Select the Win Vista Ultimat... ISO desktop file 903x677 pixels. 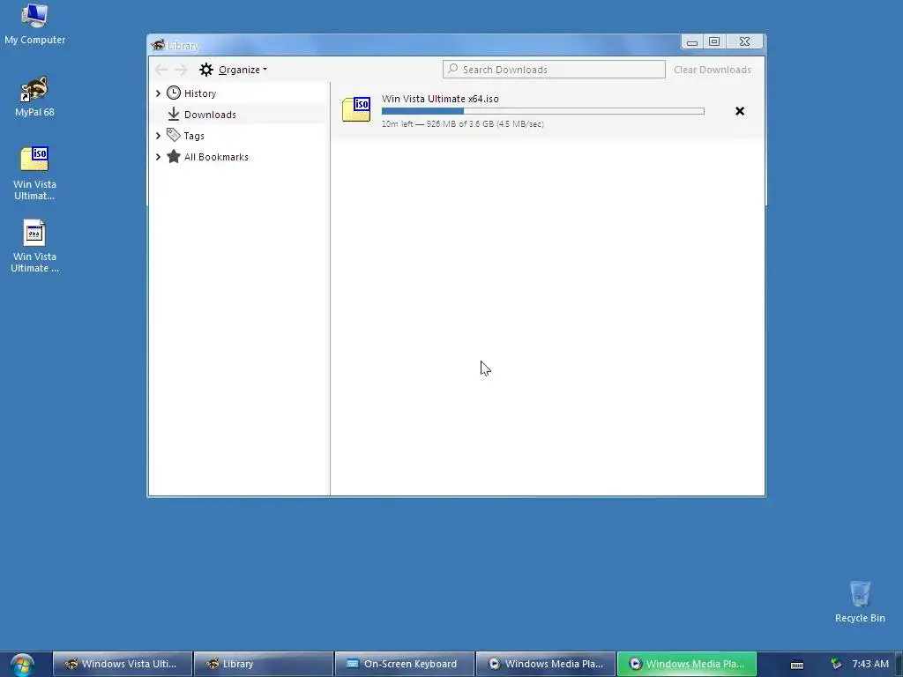(x=34, y=173)
